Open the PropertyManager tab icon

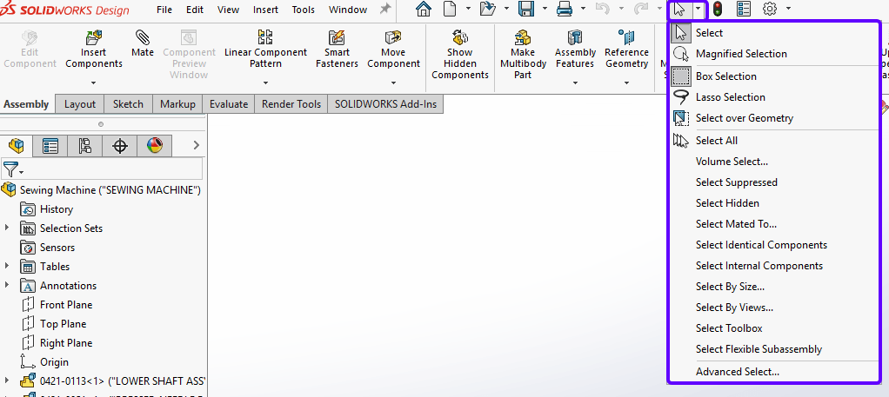(x=50, y=146)
